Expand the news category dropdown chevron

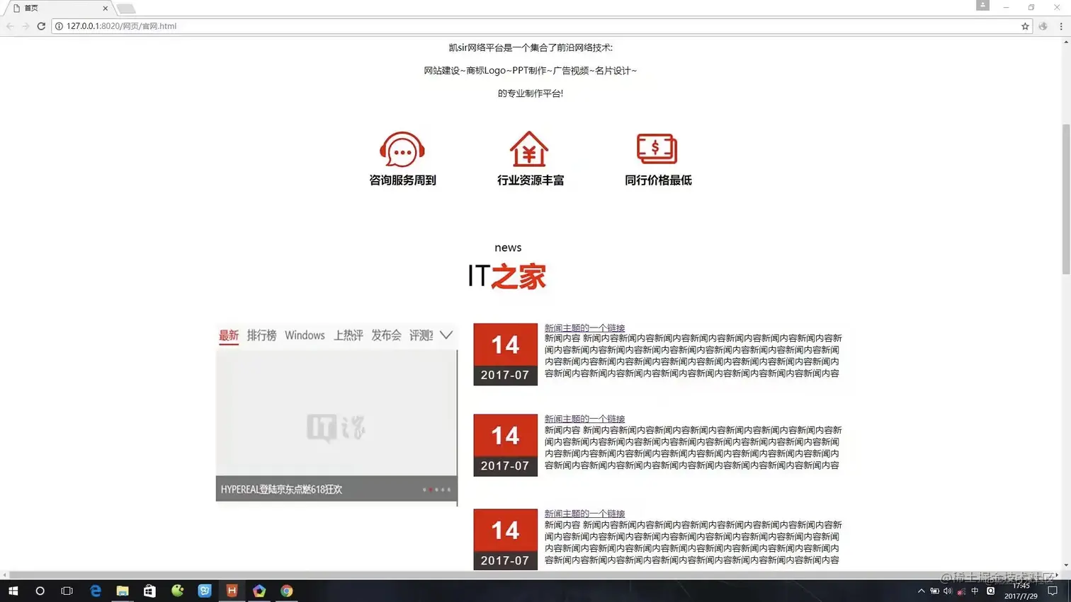[x=446, y=335]
